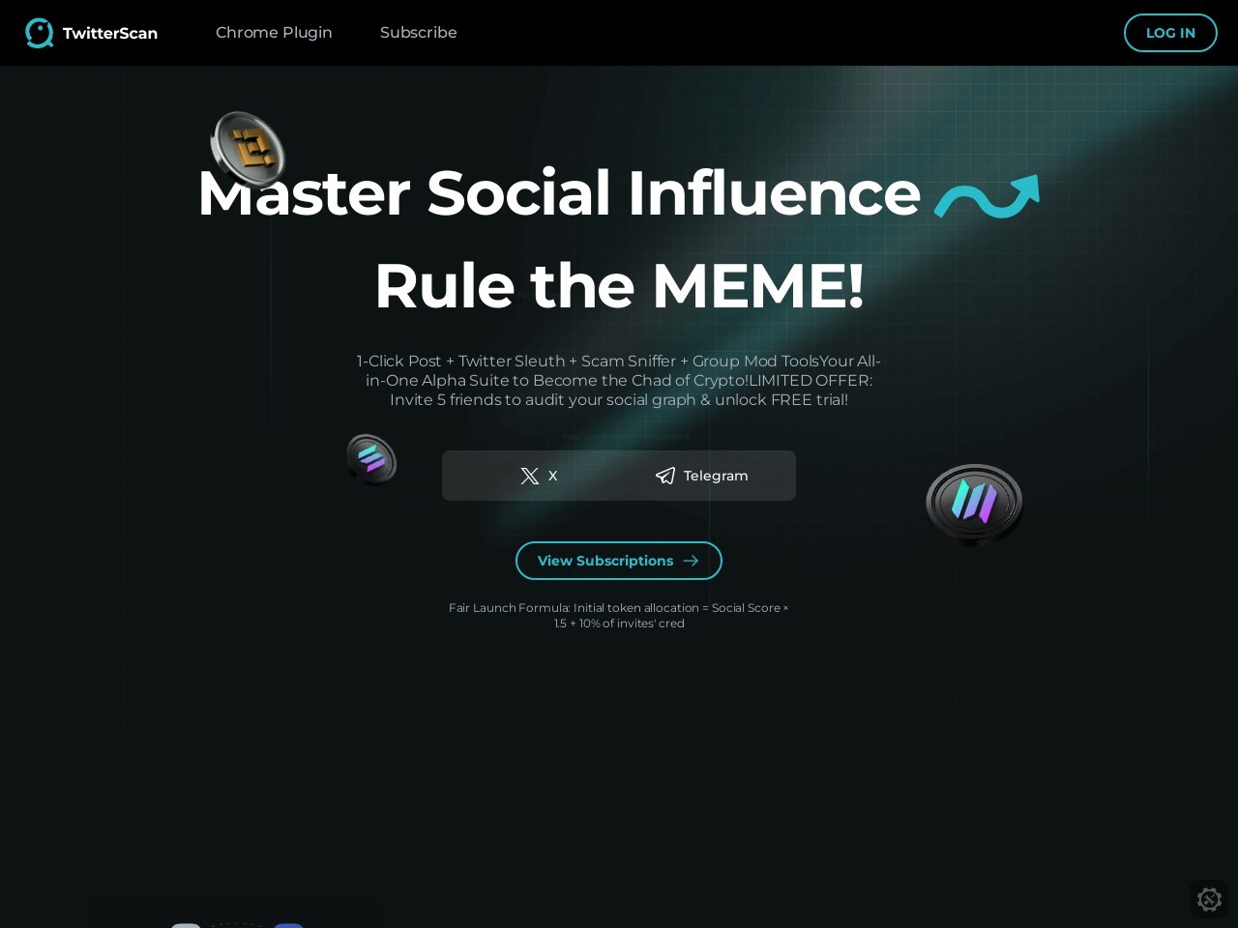Go to the Subscribe page

[x=419, y=33]
